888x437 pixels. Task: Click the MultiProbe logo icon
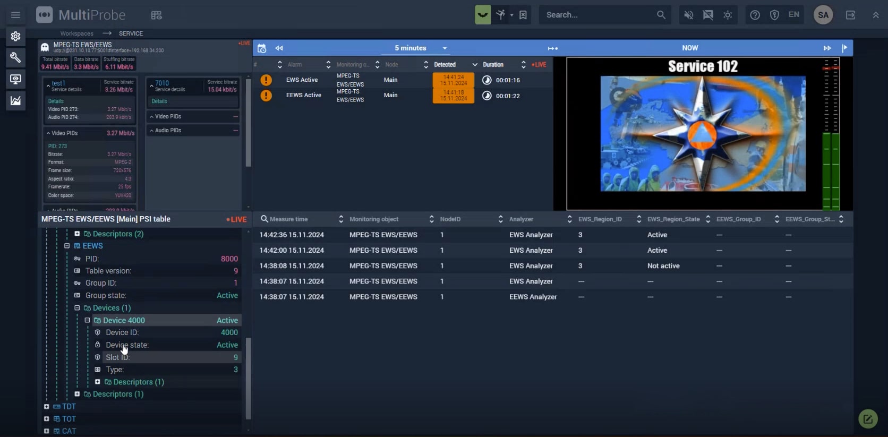(x=45, y=15)
